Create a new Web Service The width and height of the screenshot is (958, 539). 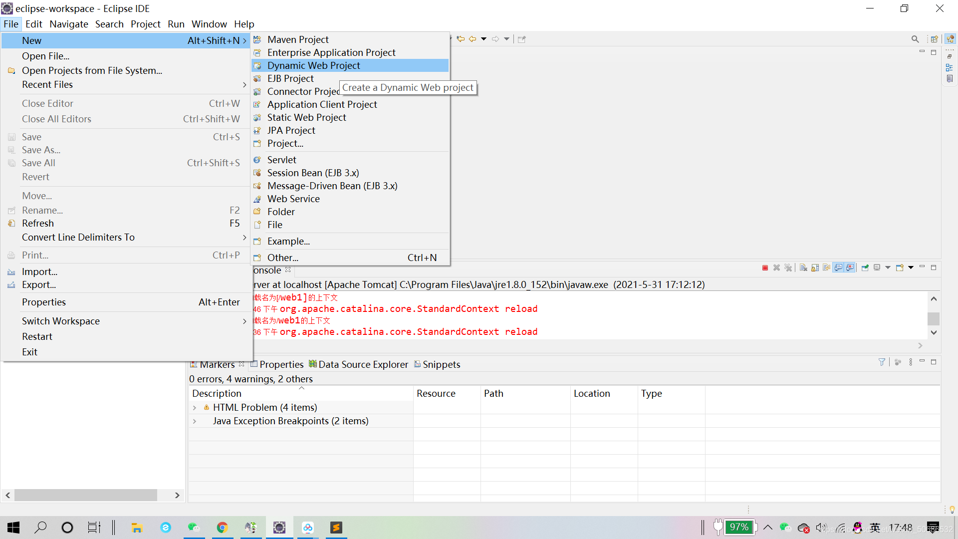pos(350,199)
